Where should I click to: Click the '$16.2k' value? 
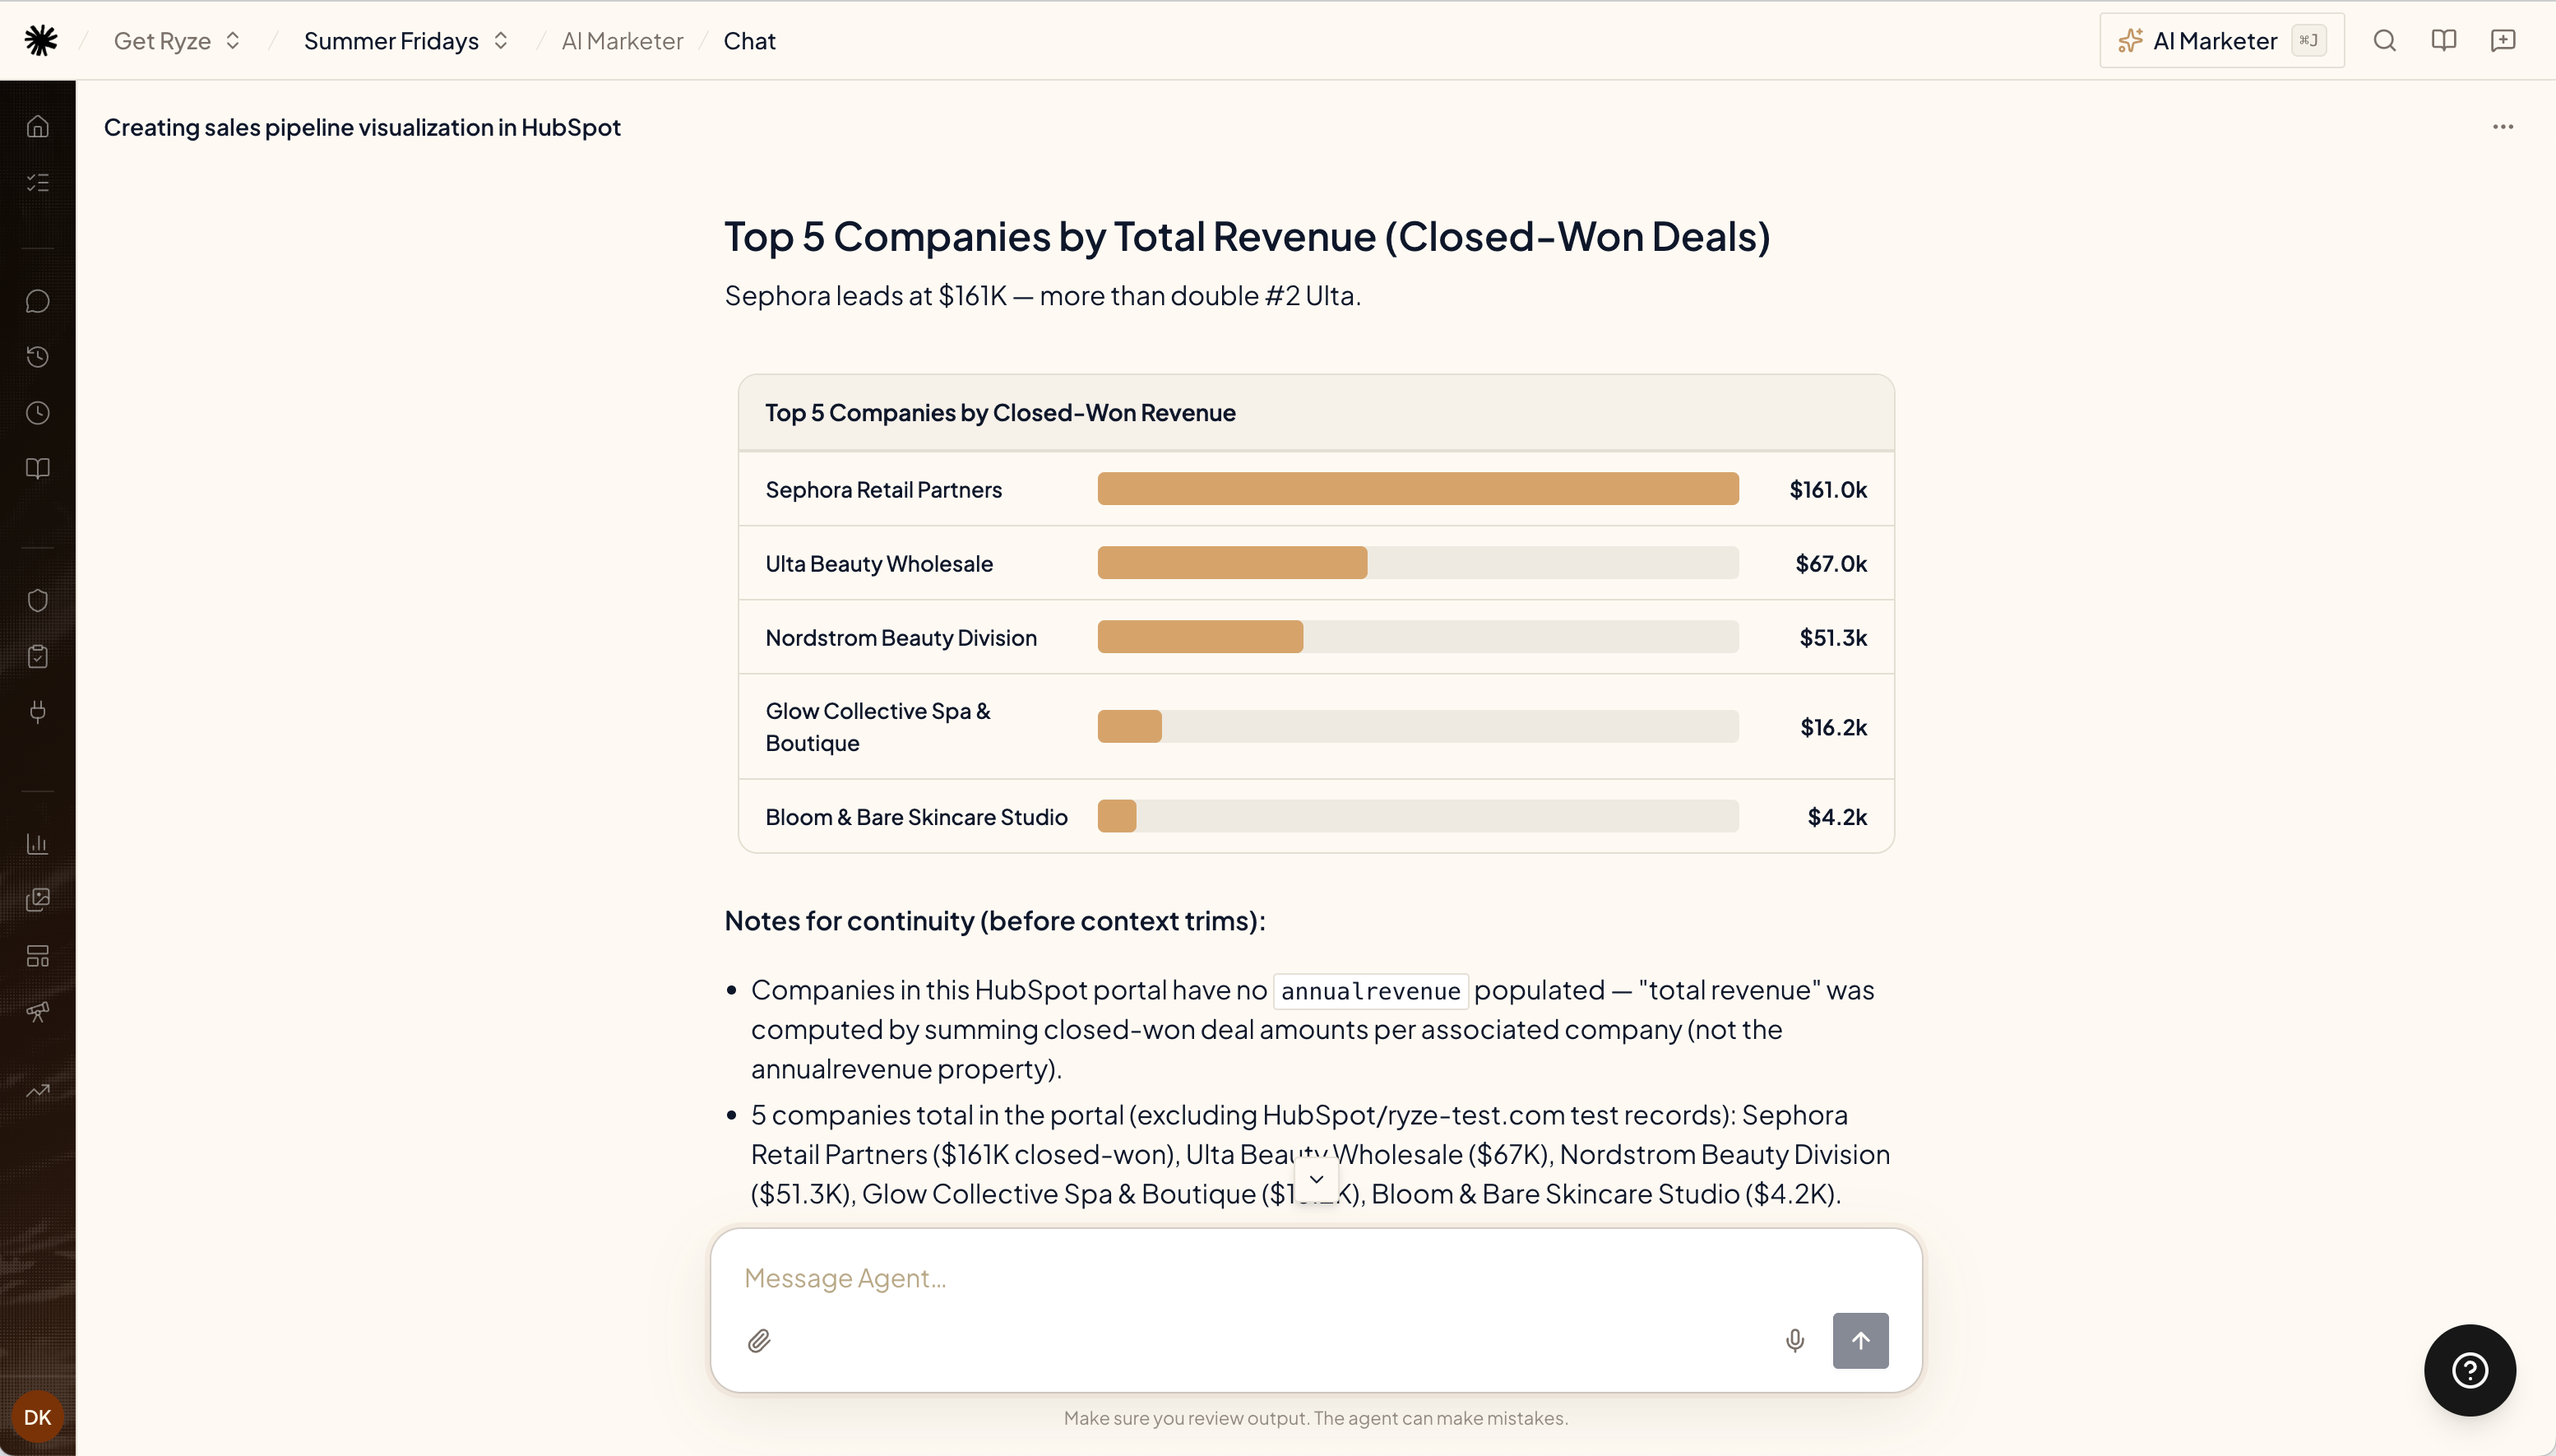click(1833, 727)
